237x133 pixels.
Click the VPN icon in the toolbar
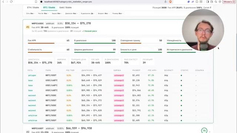[220, 2]
